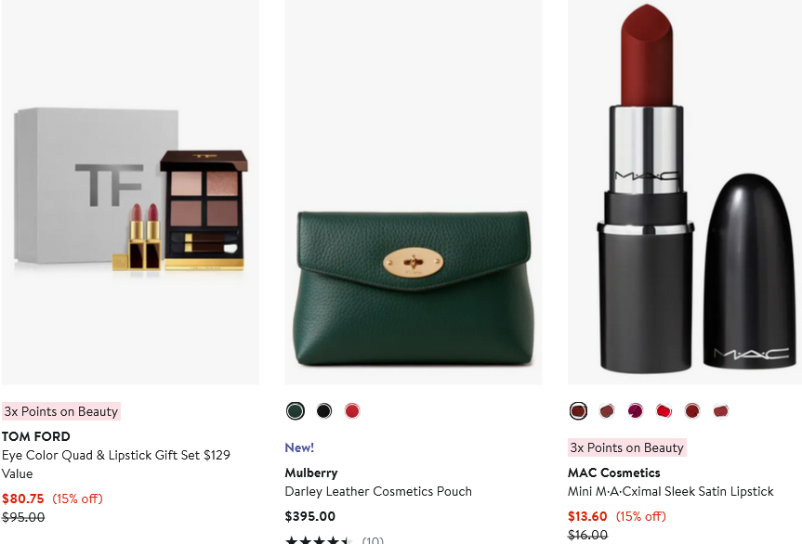Select the plum purple MAC lipstick shade
802x544 pixels.
click(636, 410)
